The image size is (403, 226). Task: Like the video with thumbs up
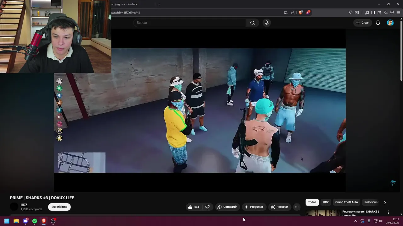tap(194, 207)
